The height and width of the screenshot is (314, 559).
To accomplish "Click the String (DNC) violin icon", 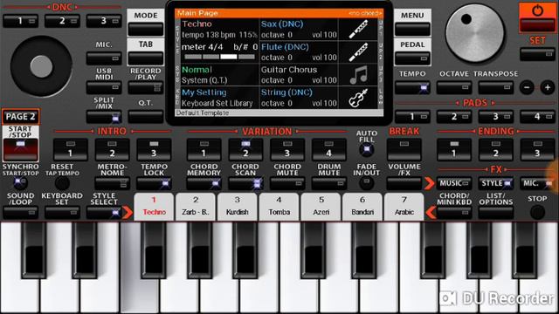I will pyautogui.click(x=358, y=98).
